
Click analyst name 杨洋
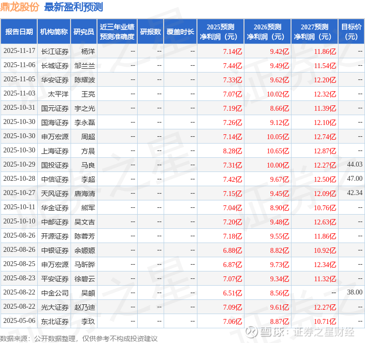pos(88,51)
